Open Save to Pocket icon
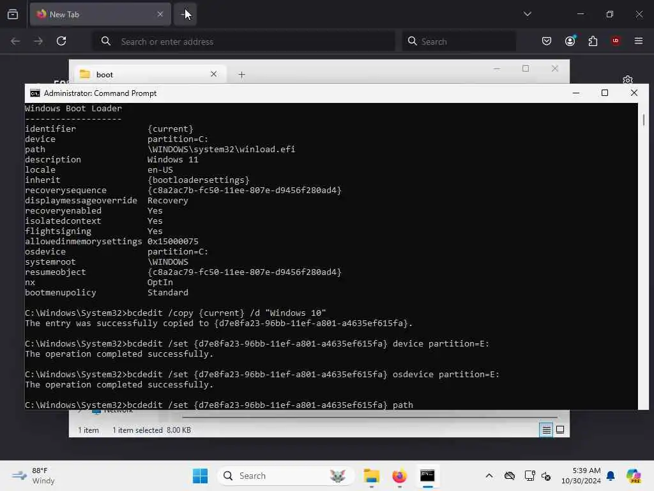Screen dimensions: 654x491 [x=547, y=41]
